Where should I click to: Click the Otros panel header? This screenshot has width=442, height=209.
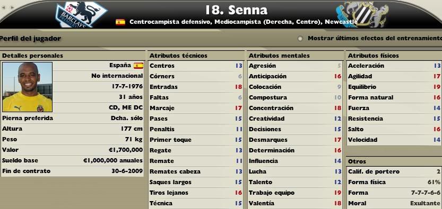[394, 161]
